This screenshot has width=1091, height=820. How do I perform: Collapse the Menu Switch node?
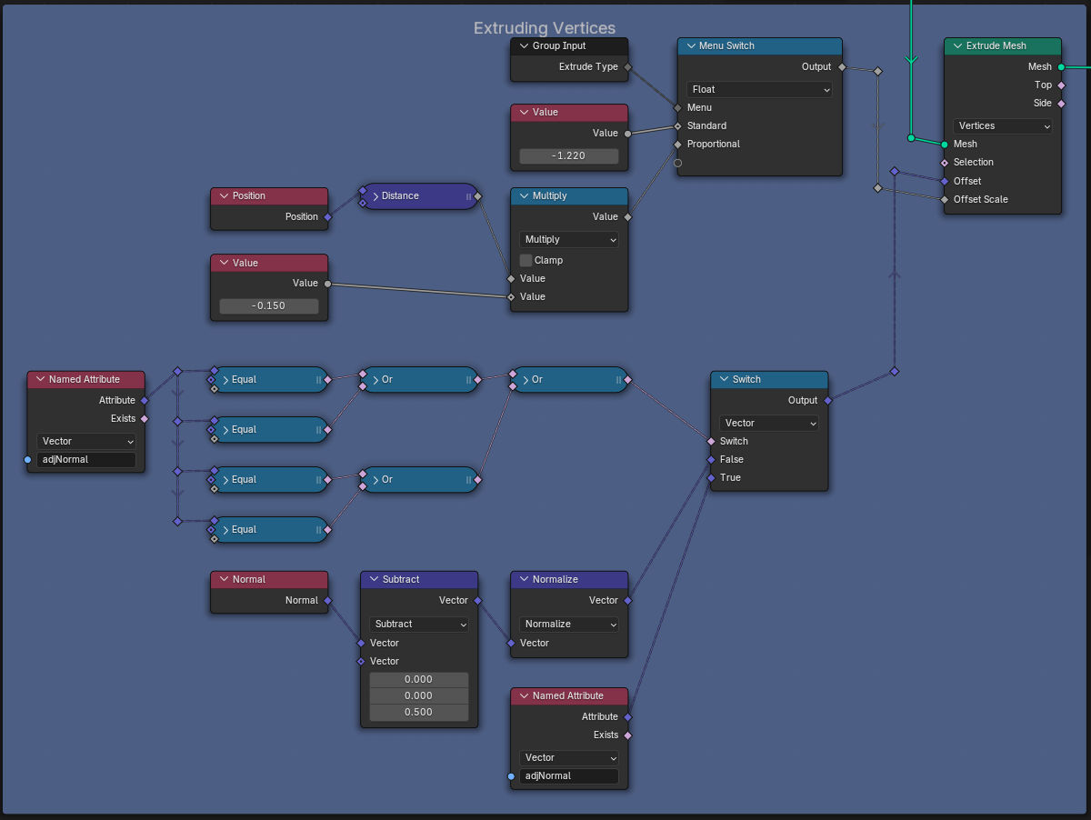point(691,45)
